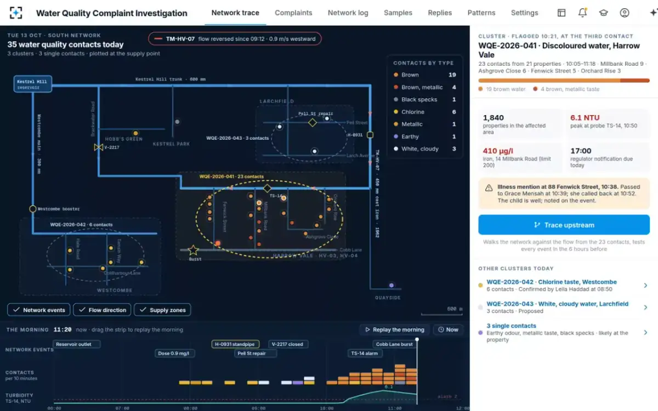Open the graduation cap help icon
The image size is (658, 411).
click(603, 13)
